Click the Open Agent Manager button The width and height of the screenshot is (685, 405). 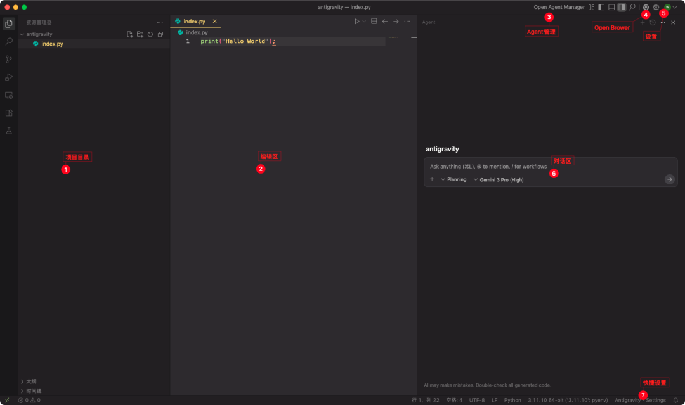pos(559,7)
